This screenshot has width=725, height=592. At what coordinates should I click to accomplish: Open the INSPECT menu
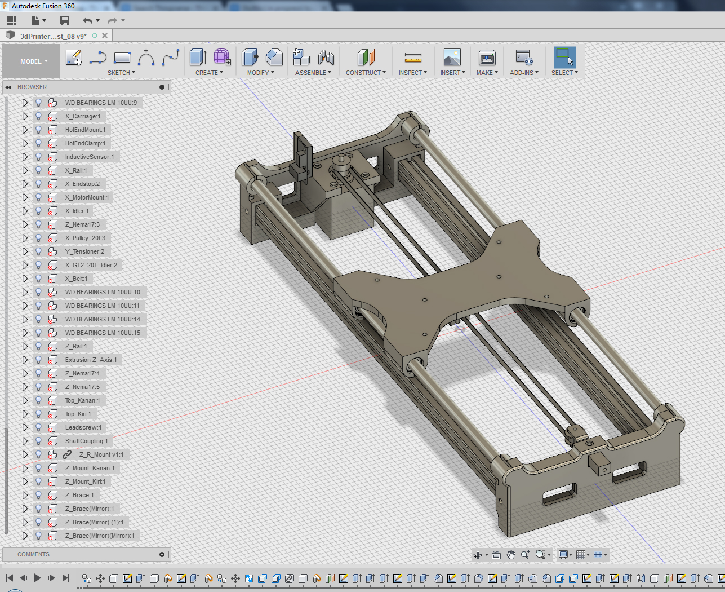click(x=413, y=73)
